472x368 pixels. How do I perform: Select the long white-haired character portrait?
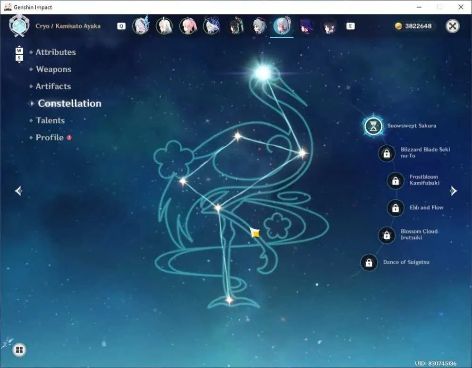(x=164, y=26)
